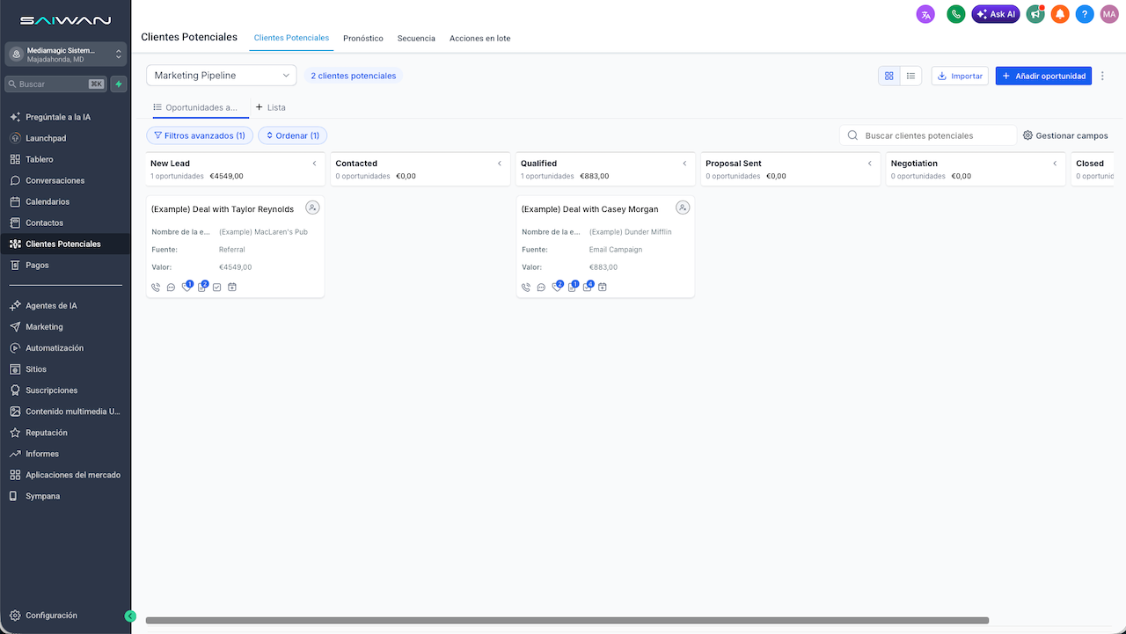Click the blue help question mark icon

(x=1085, y=14)
